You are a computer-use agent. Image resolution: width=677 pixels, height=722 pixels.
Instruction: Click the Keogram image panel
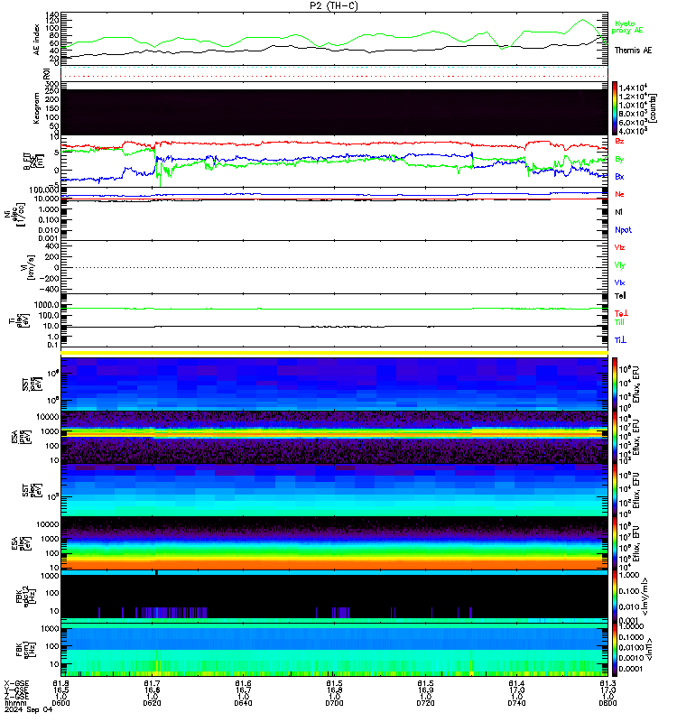click(334, 112)
